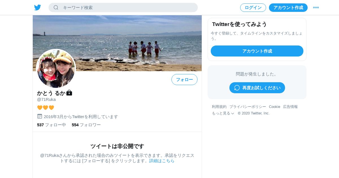Image resolution: width=339 pixels, height=178 pixels.
Task: Open the 537 フォロー中 list
Action: click(51, 125)
